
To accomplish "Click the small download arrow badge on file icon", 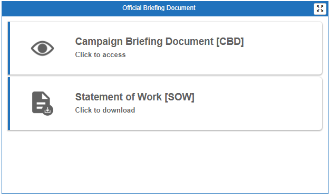I will [x=48, y=110].
